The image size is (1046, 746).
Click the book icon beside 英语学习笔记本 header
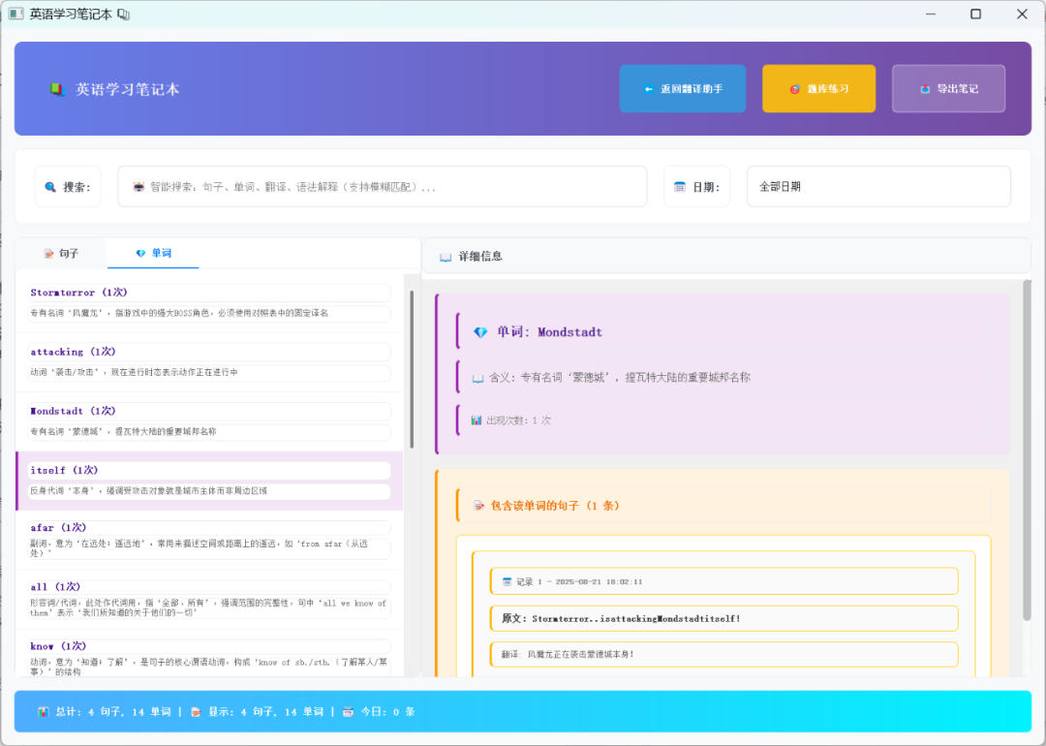57,89
